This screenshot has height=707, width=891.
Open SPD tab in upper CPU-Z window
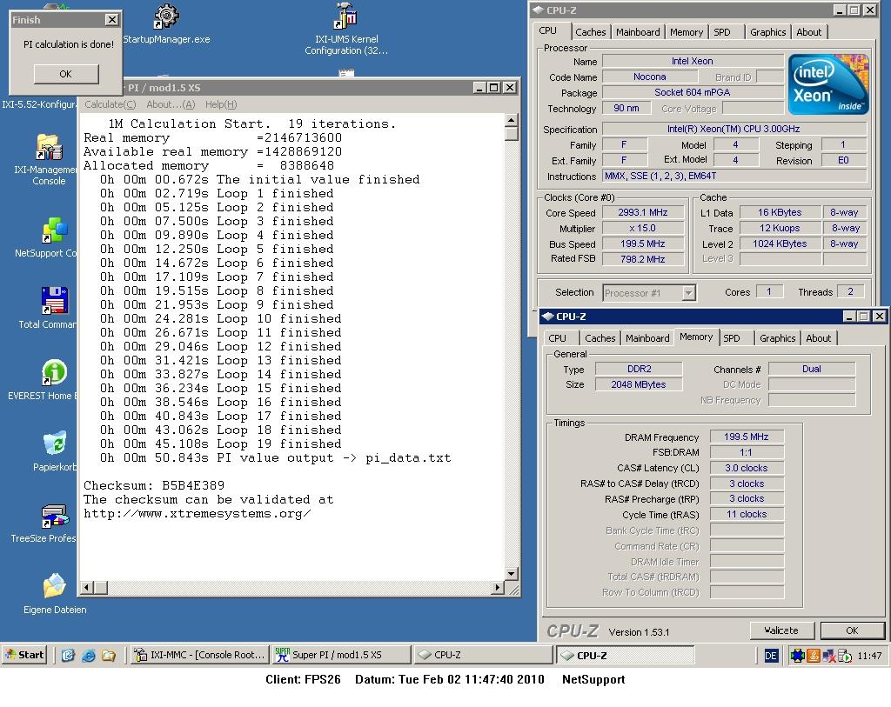tap(722, 32)
